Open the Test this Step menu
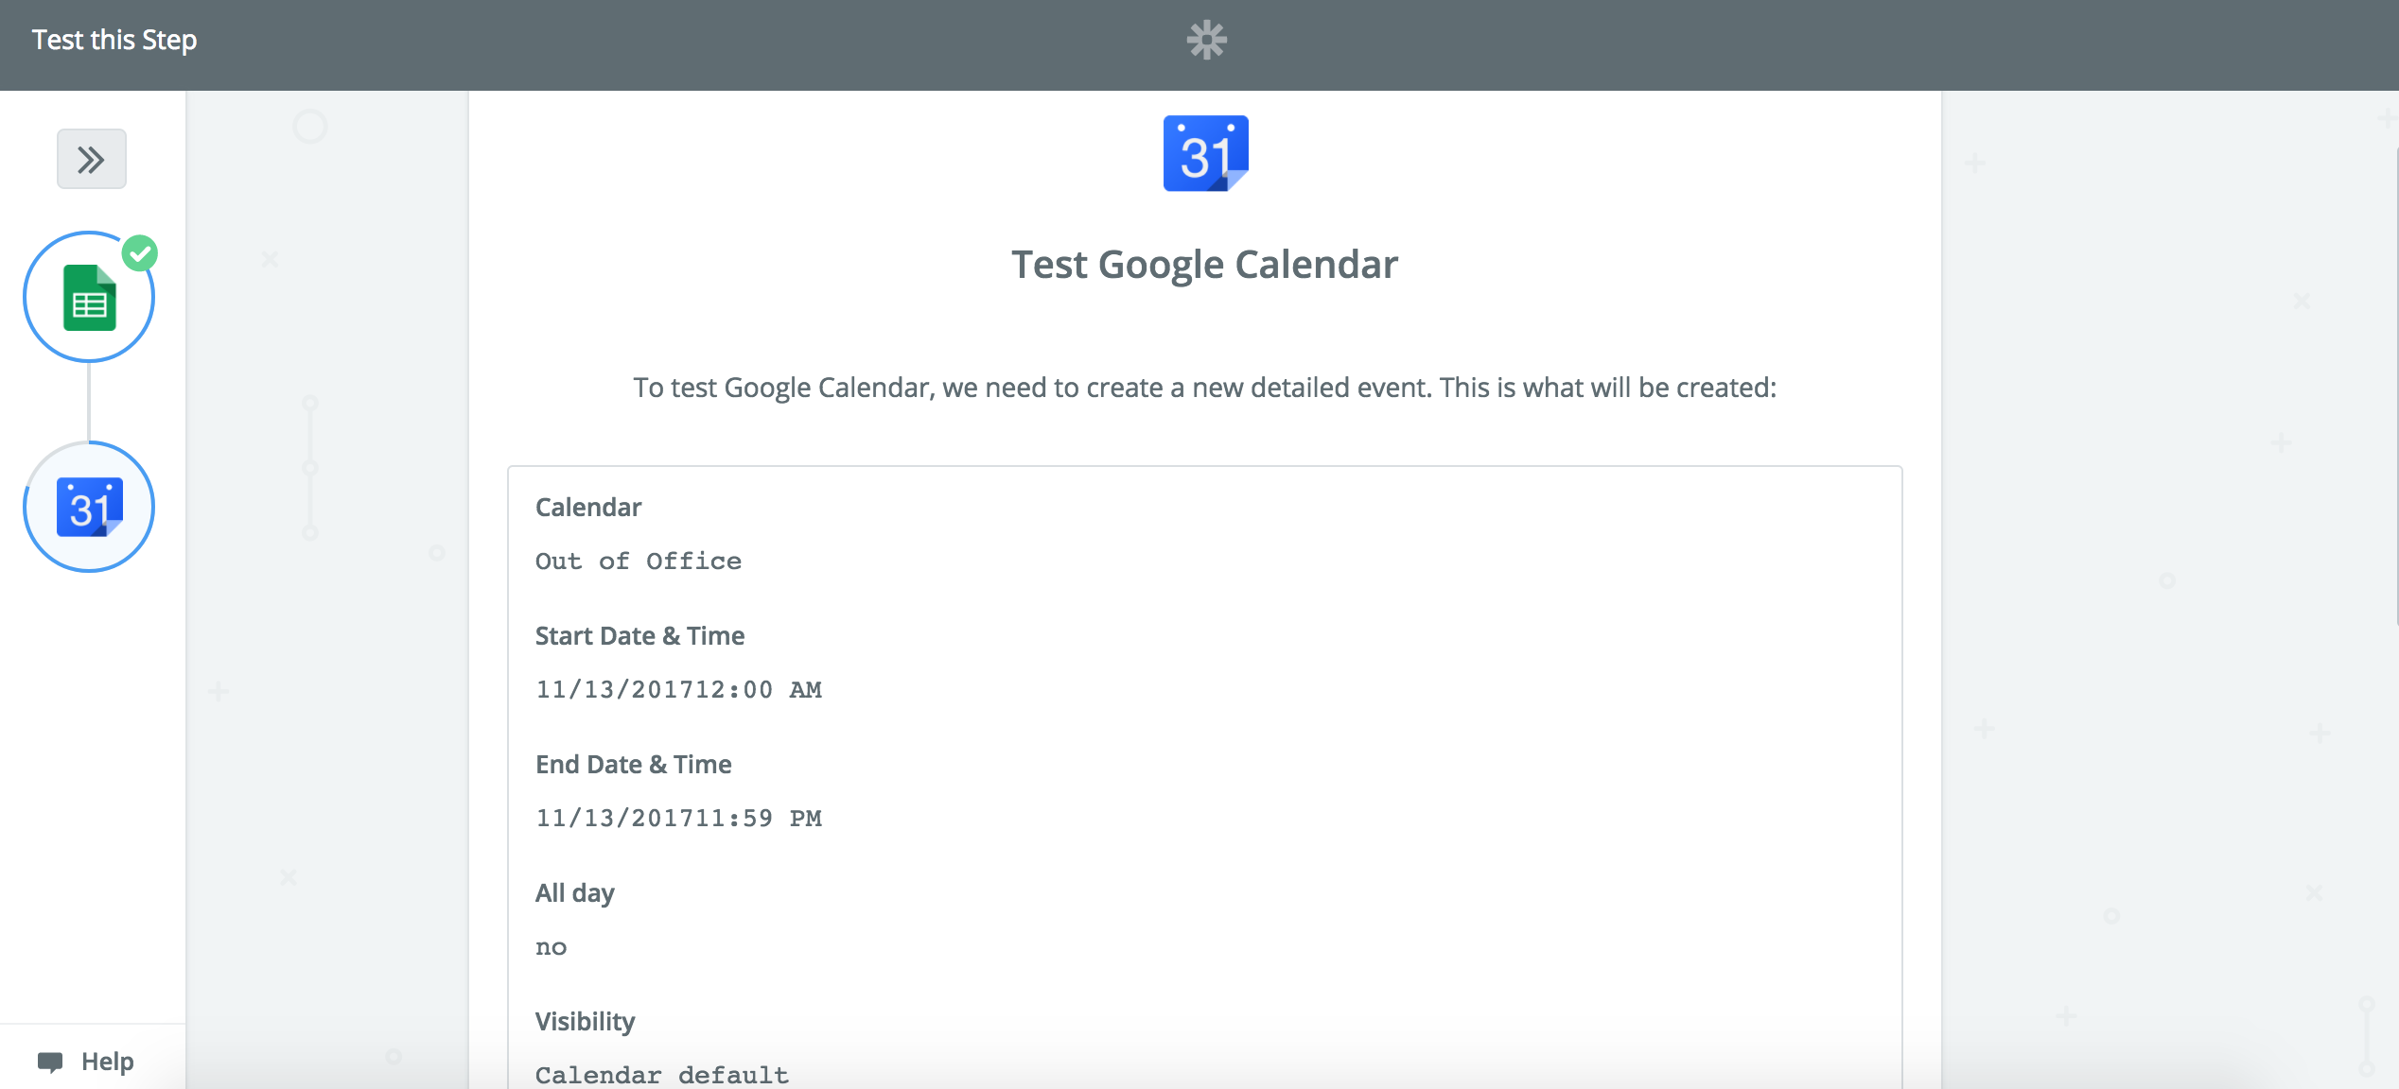 (x=114, y=38)
